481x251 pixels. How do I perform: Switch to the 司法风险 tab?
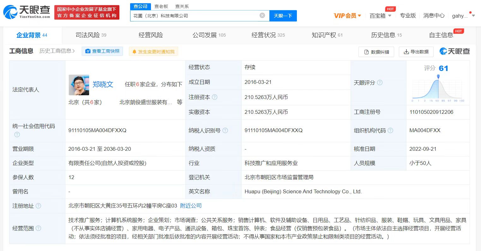coord(91,35)
